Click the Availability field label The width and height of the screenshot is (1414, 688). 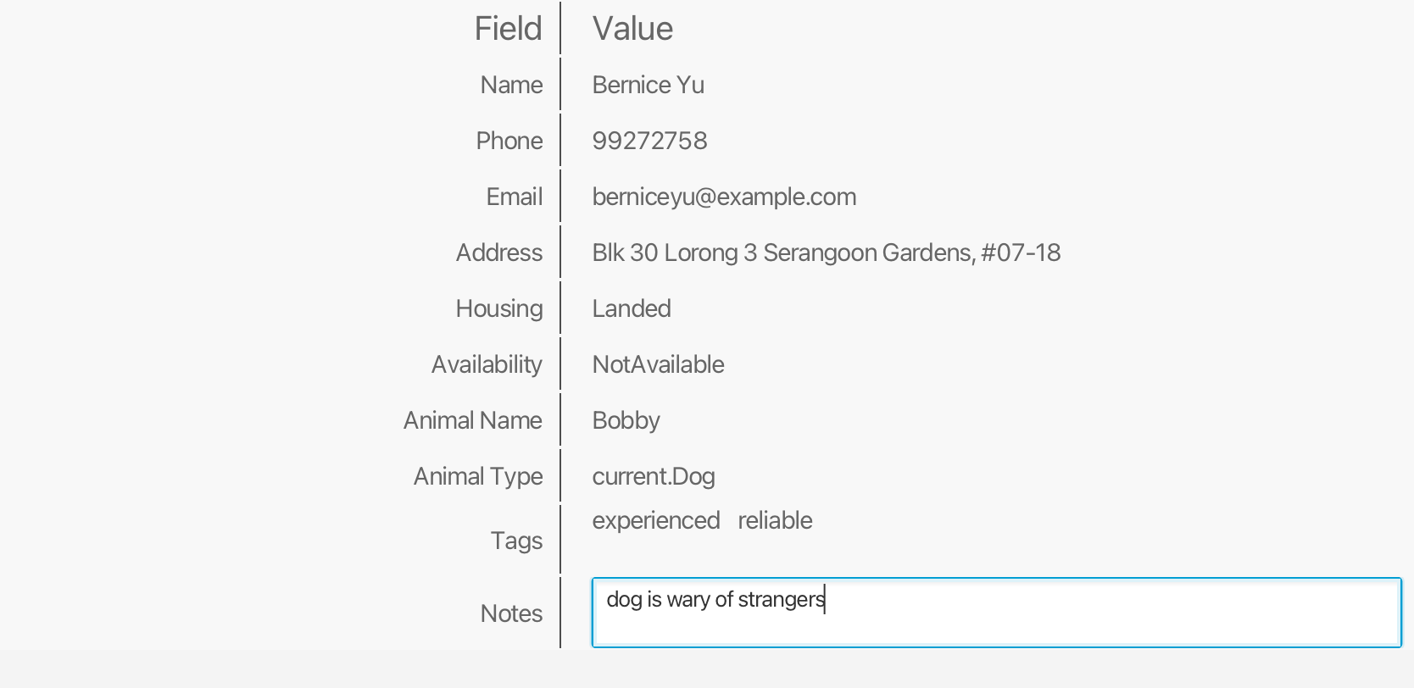coord(487,364)
